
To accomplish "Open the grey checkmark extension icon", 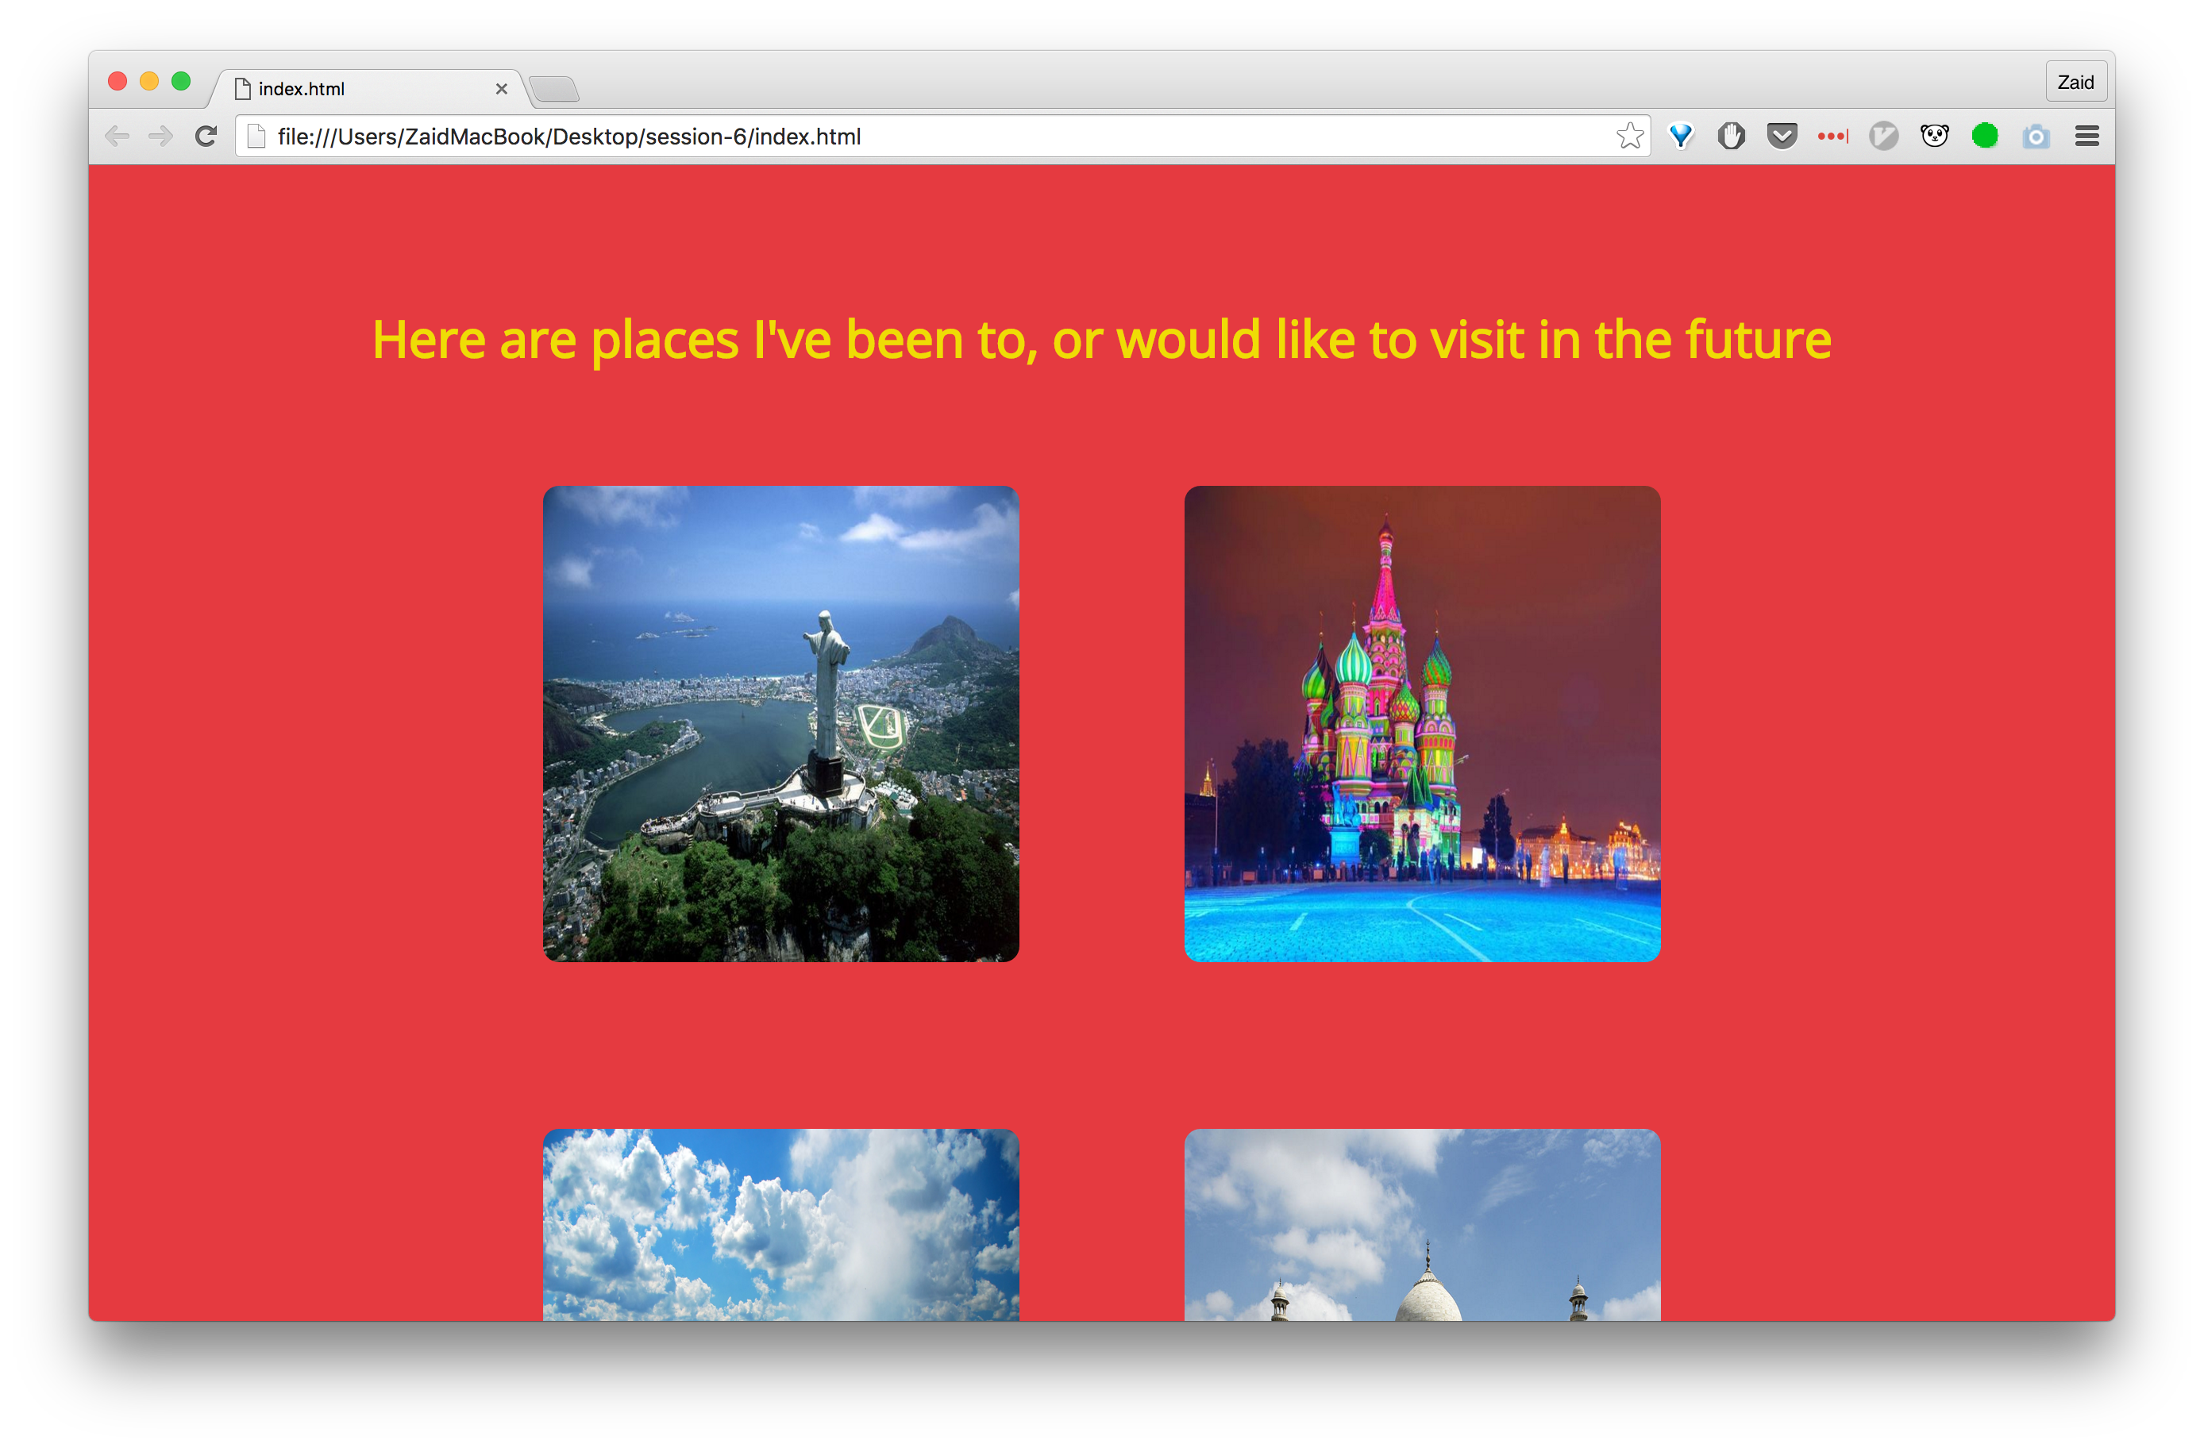I will pos(1883,136).
